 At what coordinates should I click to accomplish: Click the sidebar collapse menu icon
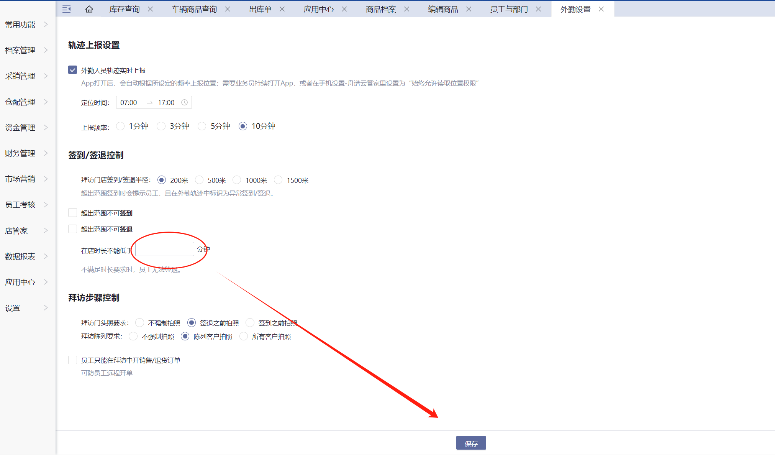[66, 9]
